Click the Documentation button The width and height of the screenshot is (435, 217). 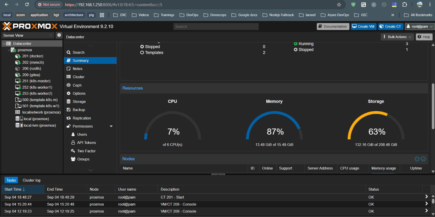(333, 26)
